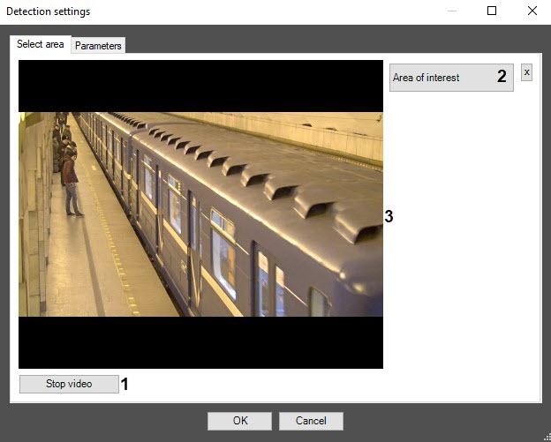
Task: Click the blue train side door in video
Action: [193, 231]
